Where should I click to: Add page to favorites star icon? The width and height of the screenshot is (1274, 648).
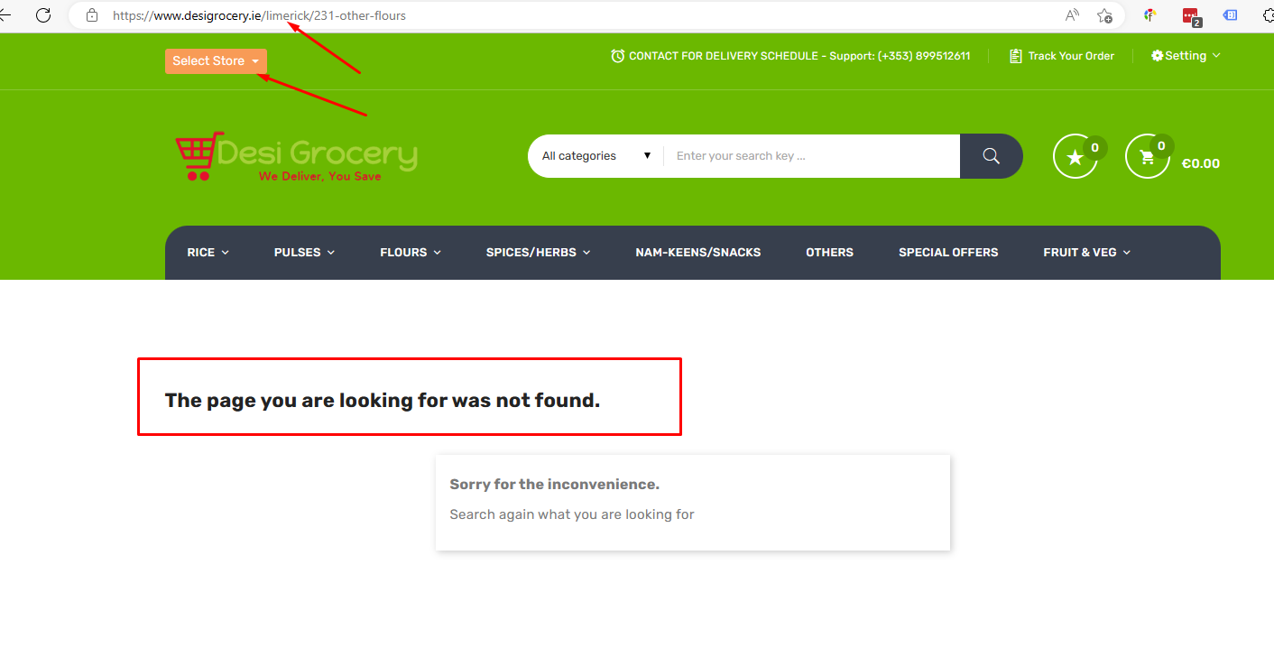click(x=1104, y=15)
